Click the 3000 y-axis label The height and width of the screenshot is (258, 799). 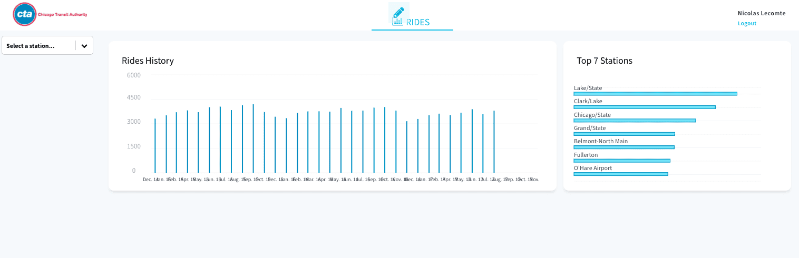(134, 122)
